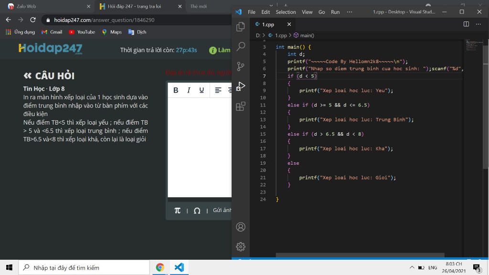This screenshot has height=275, width=489.
Task: Click the VS Code logo icon
Action: tap(239, 12)
